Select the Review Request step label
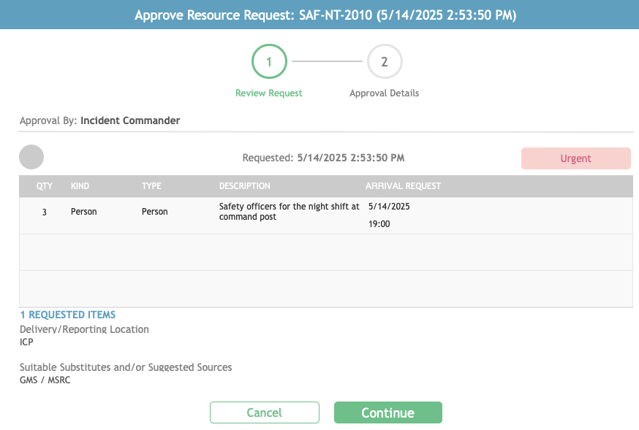The width and height of the screenshot is (639, 430). pos(268,93)
